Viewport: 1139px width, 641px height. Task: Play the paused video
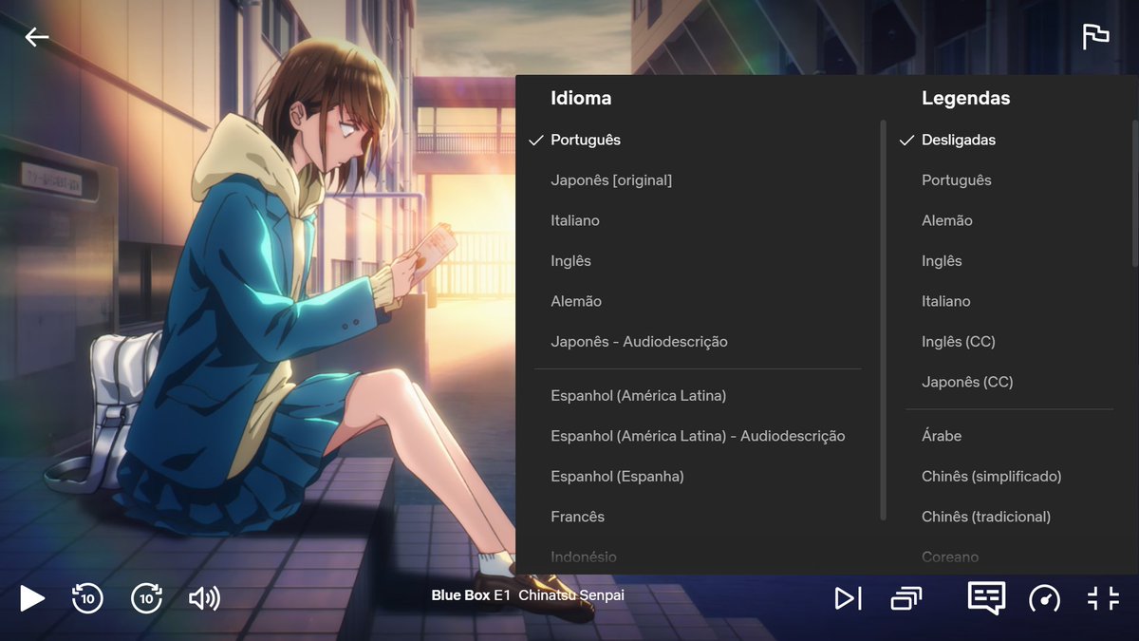(x=32, y=598)
